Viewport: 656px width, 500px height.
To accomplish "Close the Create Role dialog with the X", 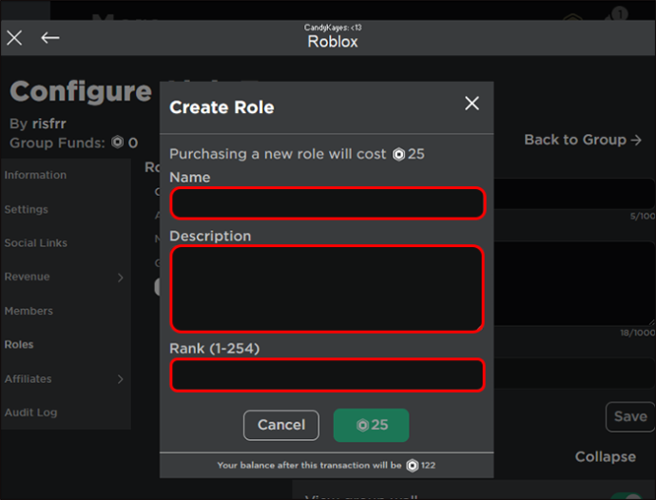I will click(x=472, y=104).
